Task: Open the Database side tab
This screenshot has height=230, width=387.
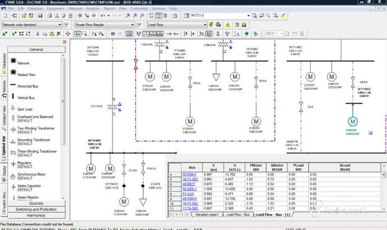Action: pyautogui.click(x=4, y=64)
